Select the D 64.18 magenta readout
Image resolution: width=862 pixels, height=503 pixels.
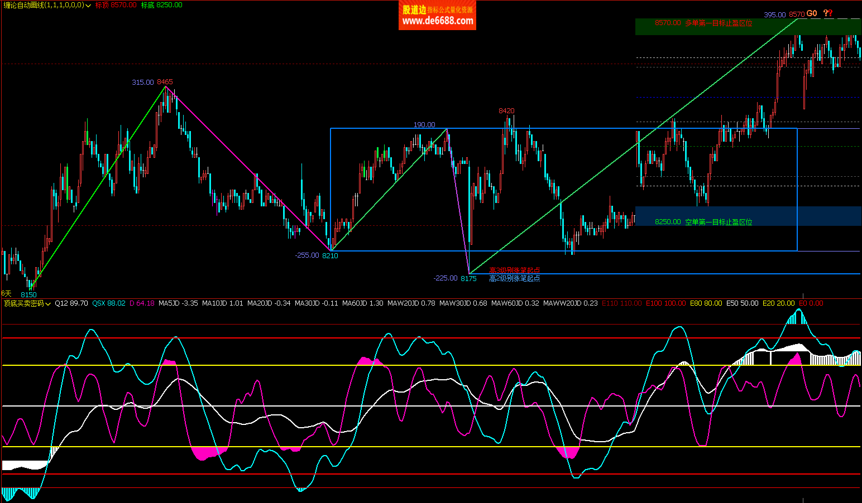(x=142, y=303)
